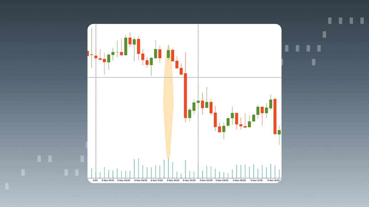This screenshot has width=369, height=207.
Task: Click the tall green candle with long upper wick at far left
Action: pos(92,54)
